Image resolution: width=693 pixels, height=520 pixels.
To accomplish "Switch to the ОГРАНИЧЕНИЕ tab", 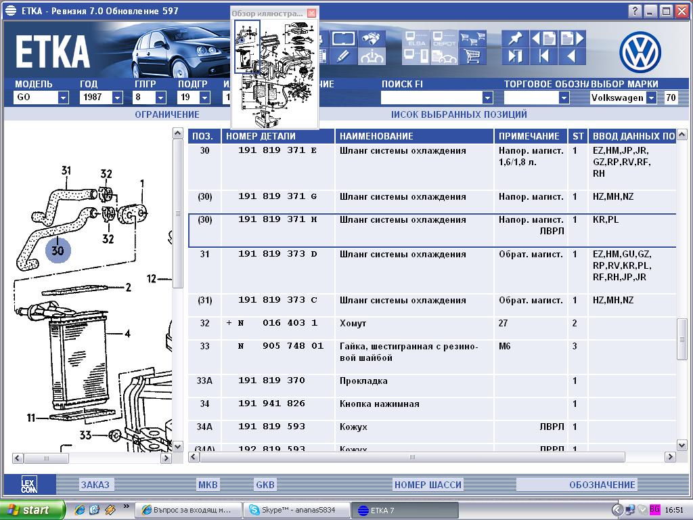I will tap(167, 114).
